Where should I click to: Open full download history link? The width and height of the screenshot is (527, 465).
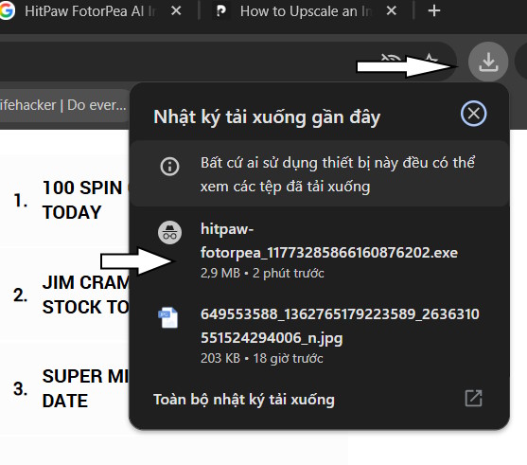pos(244,400)
